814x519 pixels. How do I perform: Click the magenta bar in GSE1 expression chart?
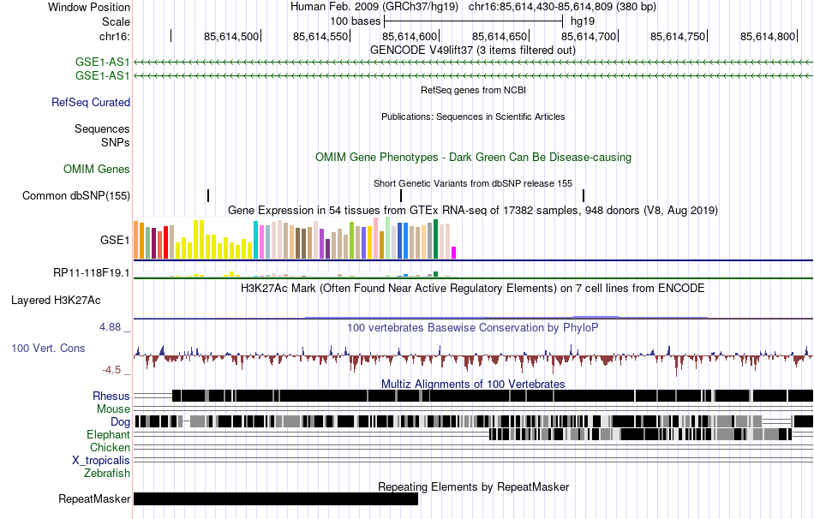[454, 253]
